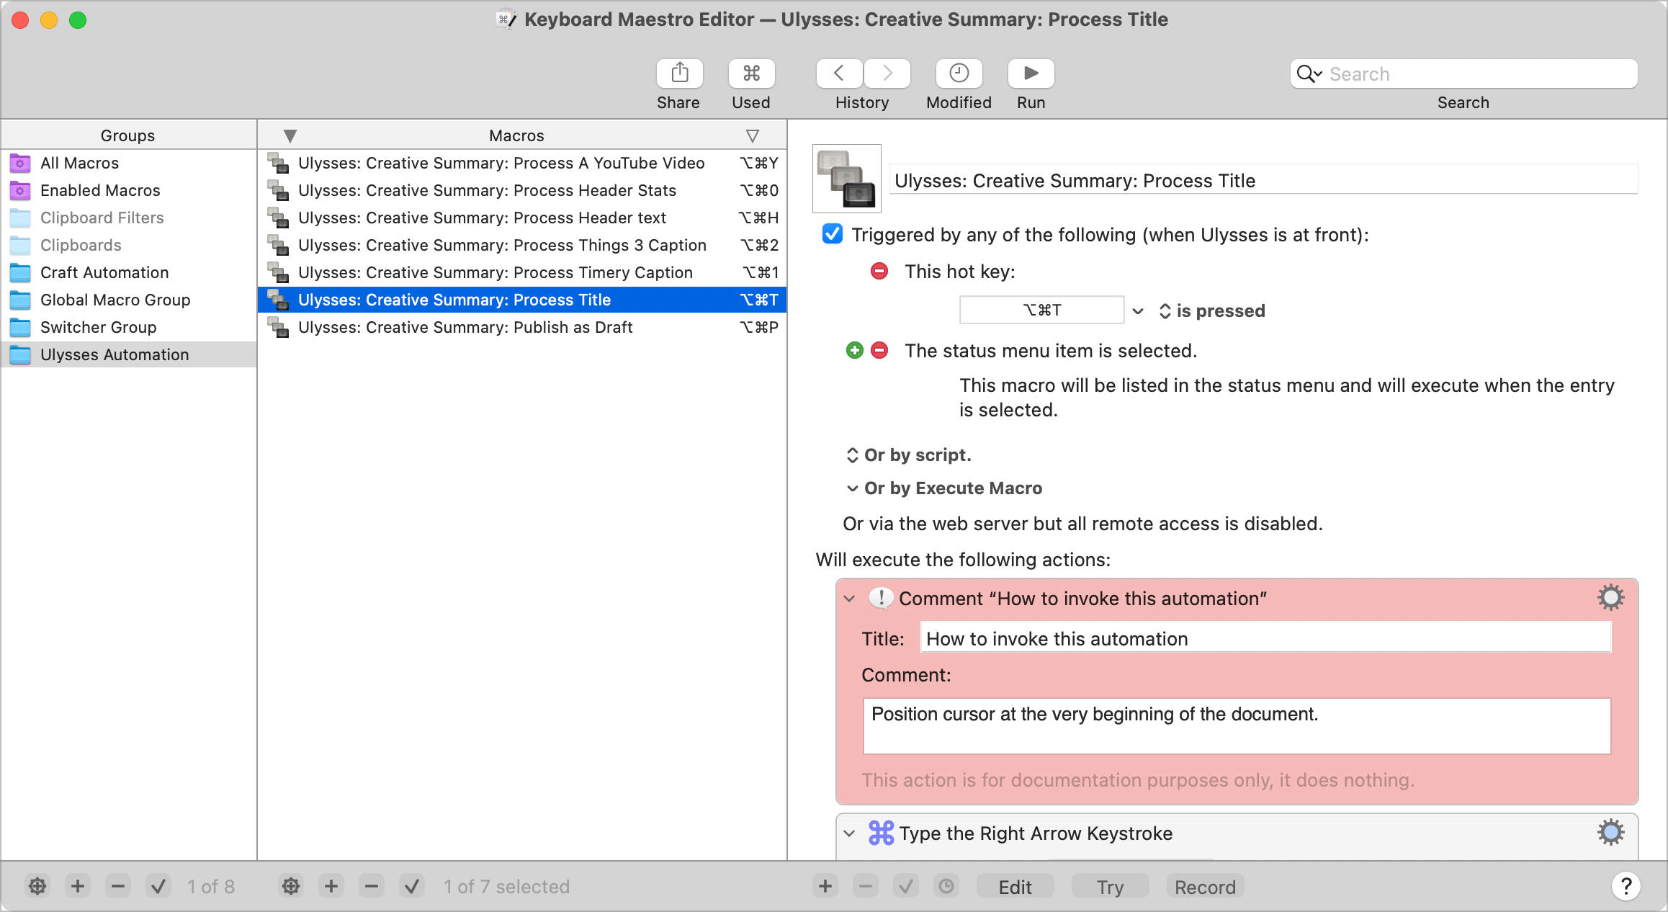Screen dimensions: 1668x912
Task: Open the gear menu on the Comment action
Action: click(1611, 597)
